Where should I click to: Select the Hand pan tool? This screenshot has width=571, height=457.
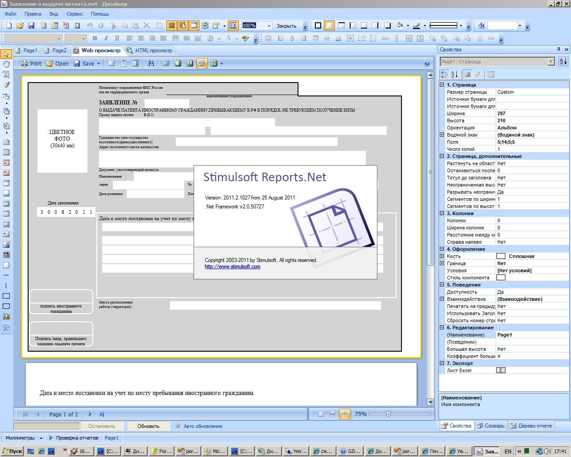[6, 64]
